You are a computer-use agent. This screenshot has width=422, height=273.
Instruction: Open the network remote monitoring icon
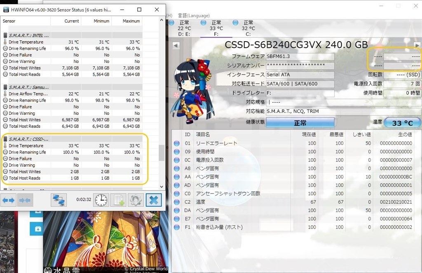pyautogui.click(x=59, y=200)
